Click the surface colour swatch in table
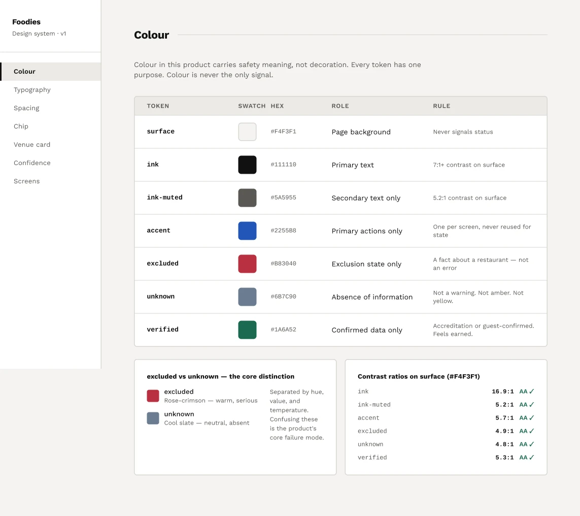Screen dimensions: 580x516 pos(247,132)
